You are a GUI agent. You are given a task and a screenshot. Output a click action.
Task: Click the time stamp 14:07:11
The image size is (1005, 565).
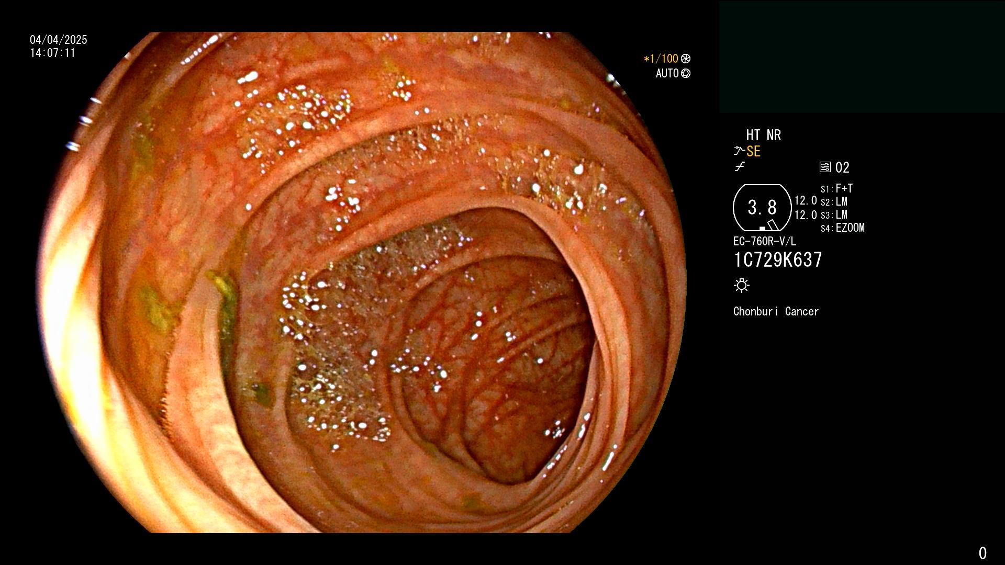pos(53,53)
